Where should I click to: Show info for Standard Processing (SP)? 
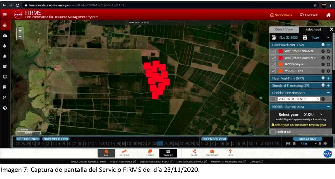point(323,85)
